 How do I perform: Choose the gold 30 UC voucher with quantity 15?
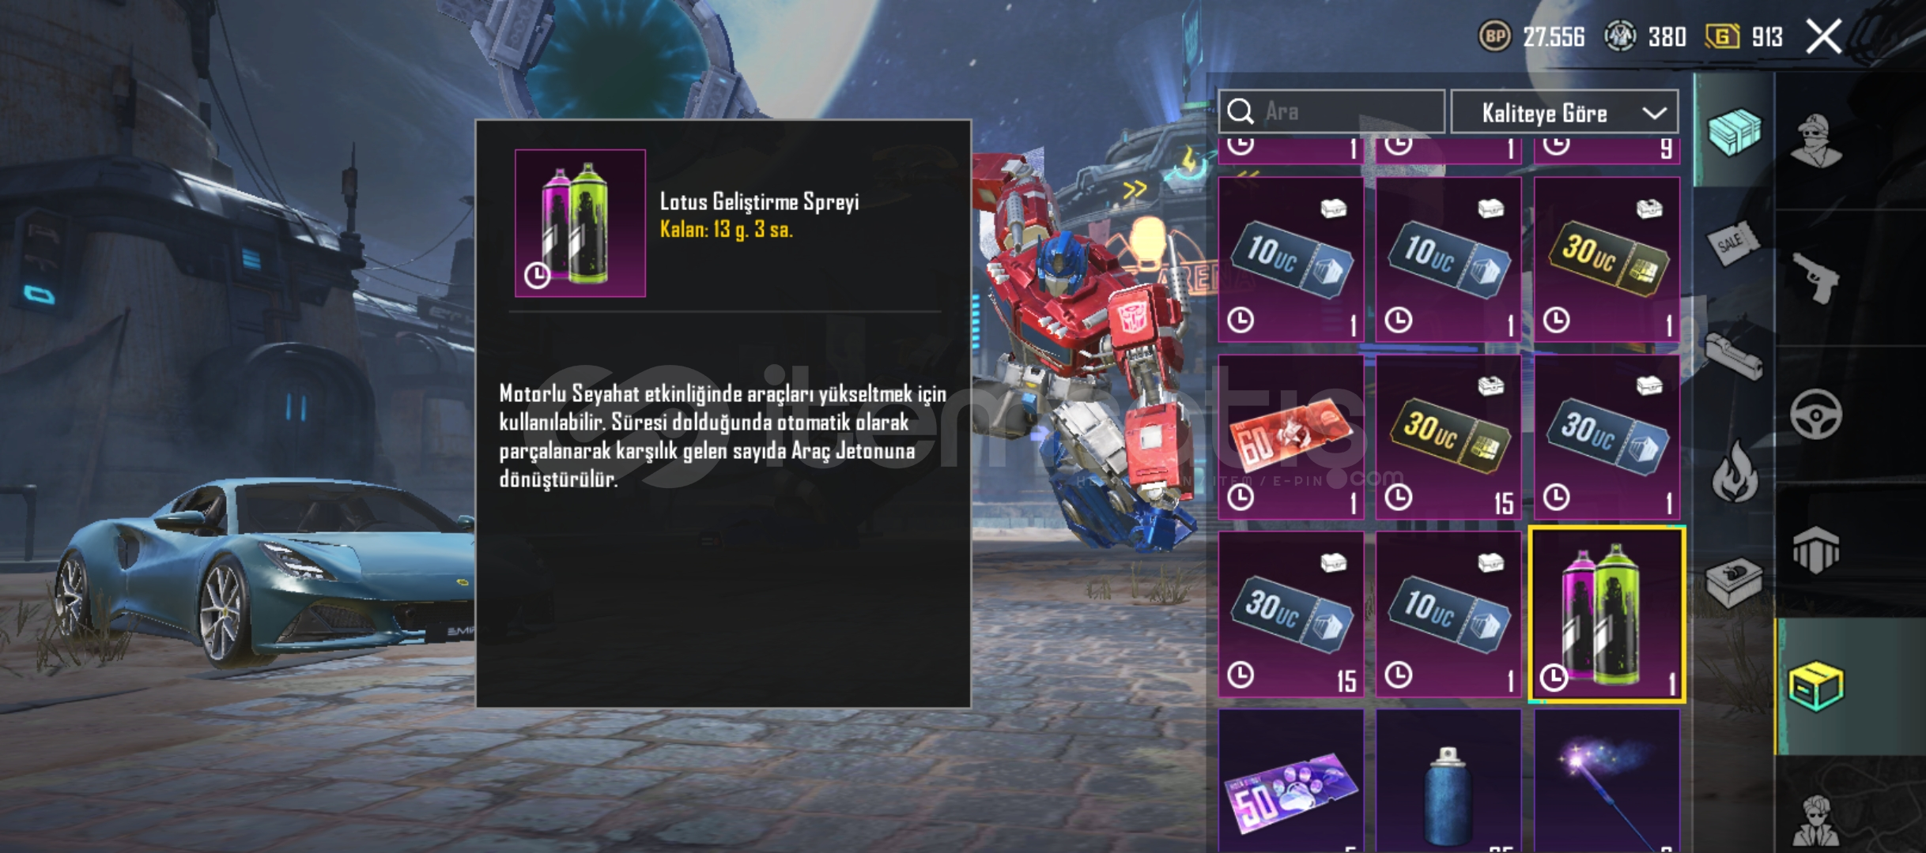pyautogui.click(x=1448, y=437)
